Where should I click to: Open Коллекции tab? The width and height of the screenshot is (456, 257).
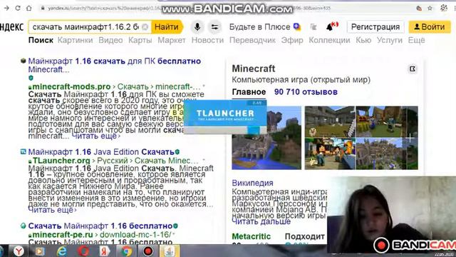329,40
